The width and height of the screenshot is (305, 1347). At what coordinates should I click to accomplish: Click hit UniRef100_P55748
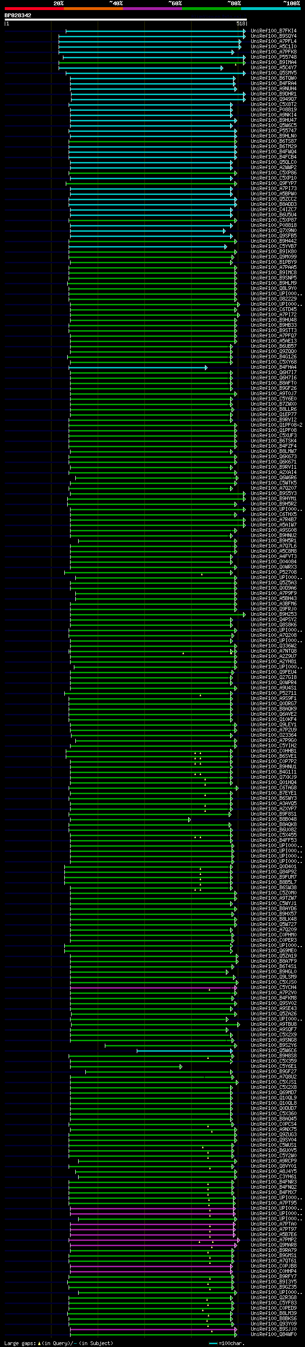[x=274, y=57]
